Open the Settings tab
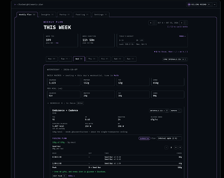The image size is (224, 178). (100, 15)
